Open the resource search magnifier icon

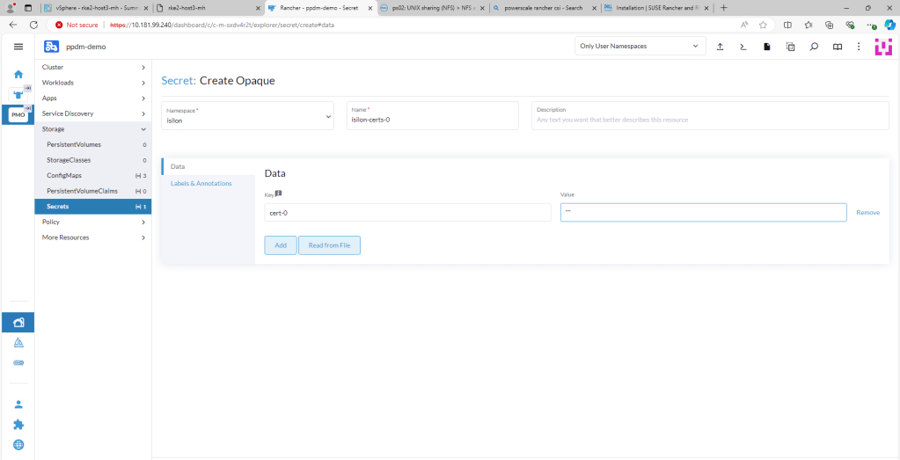[814, 46]
